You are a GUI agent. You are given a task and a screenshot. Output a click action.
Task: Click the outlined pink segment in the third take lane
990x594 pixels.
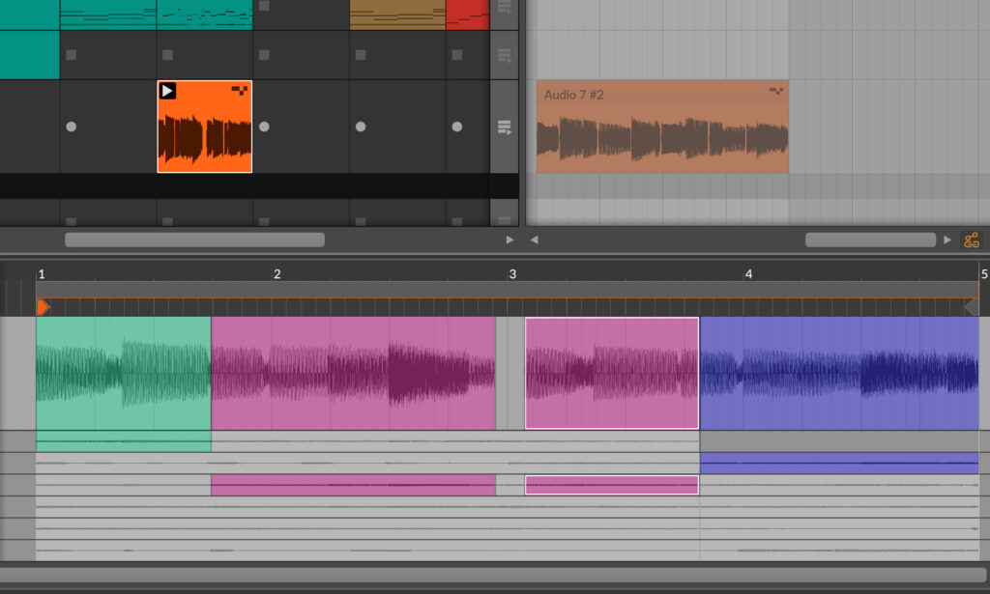612,485
